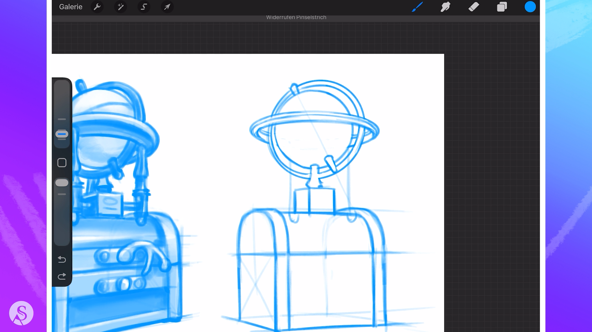Click the brush opacity slider handle
Image resolution: width=592 pixels, height=332 pixels.
(62, 183)
